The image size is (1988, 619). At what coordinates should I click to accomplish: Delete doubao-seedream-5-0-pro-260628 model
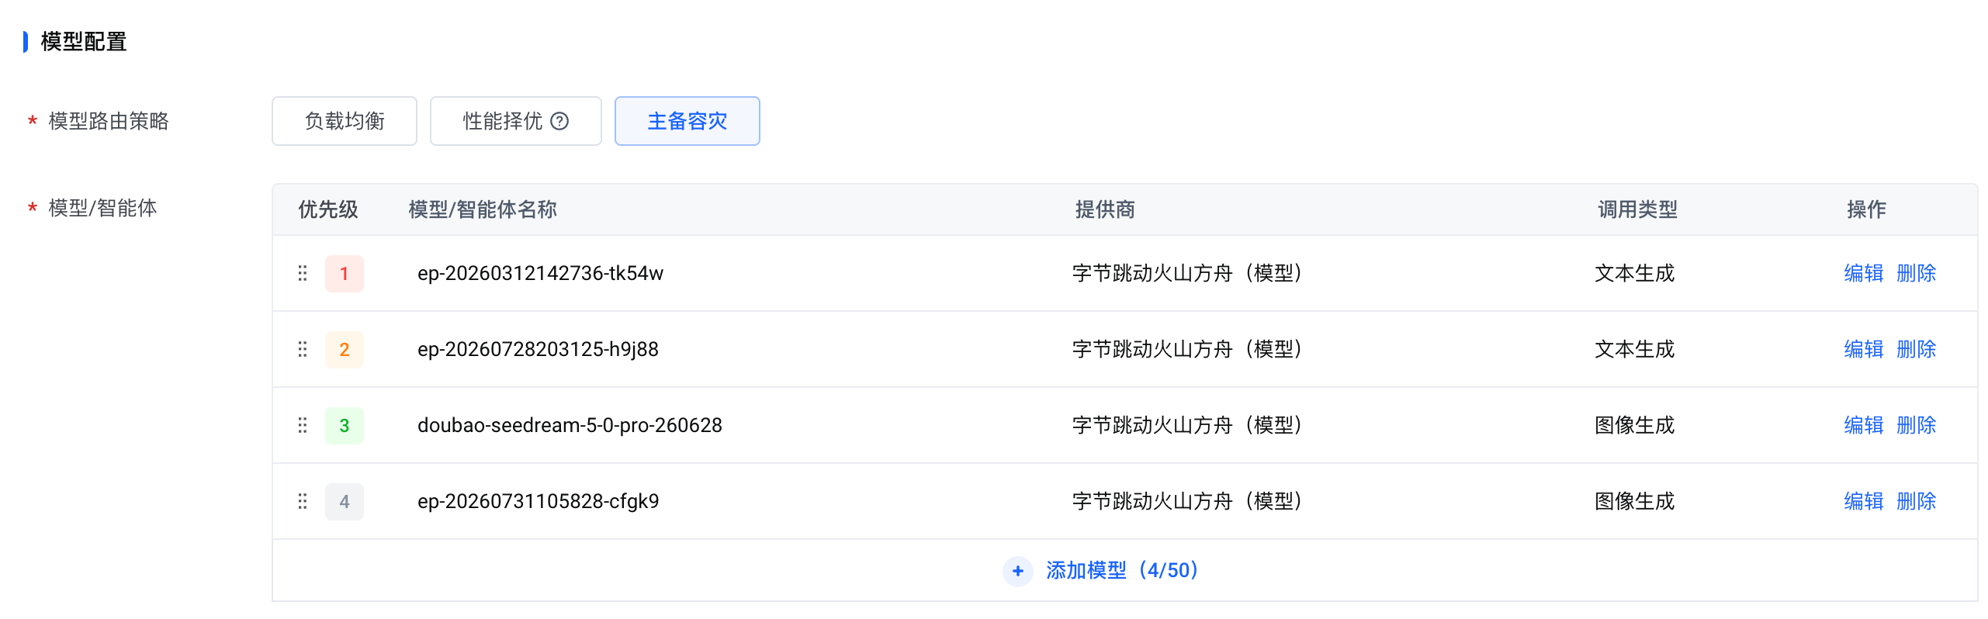pos(1917,425)
